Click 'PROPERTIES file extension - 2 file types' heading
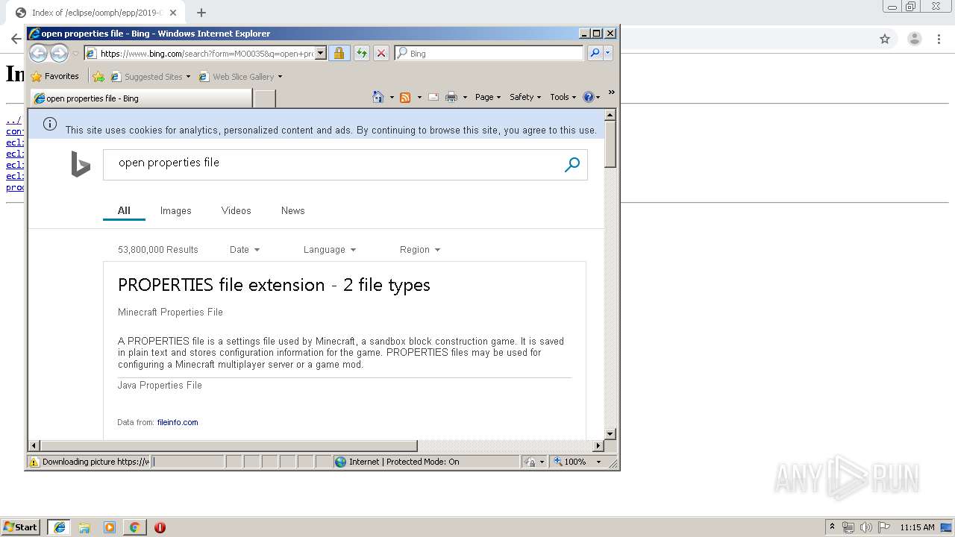This screenshot has width=955, height=537. coord(274,285)
